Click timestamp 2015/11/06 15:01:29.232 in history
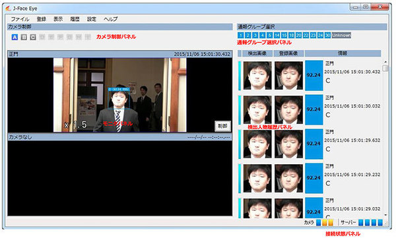This screenshot has height=240, width=396. (x=352, y=175)
